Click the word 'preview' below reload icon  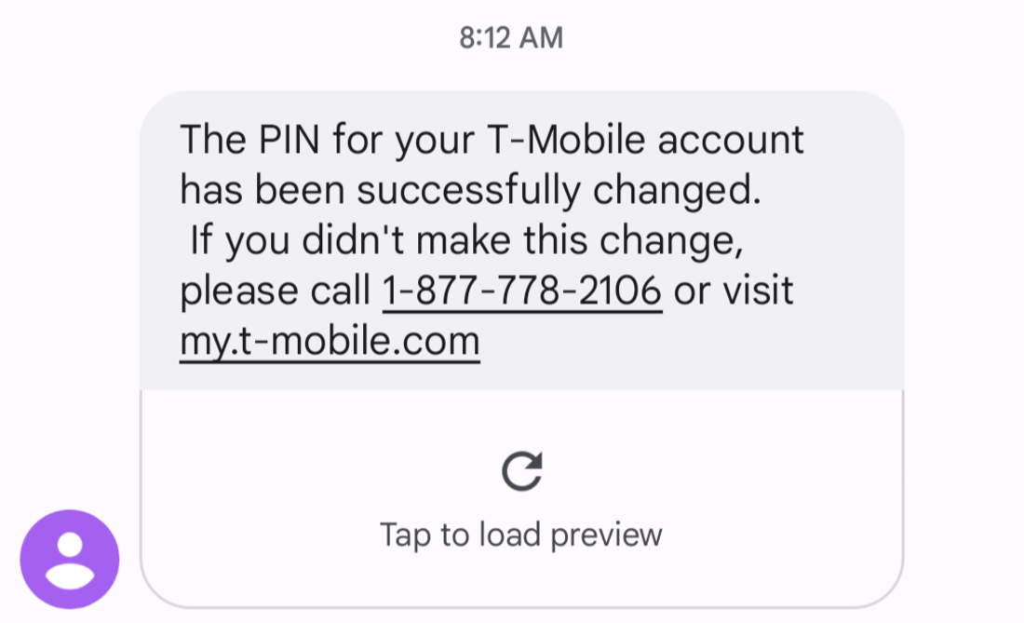[x=606, y=535]
